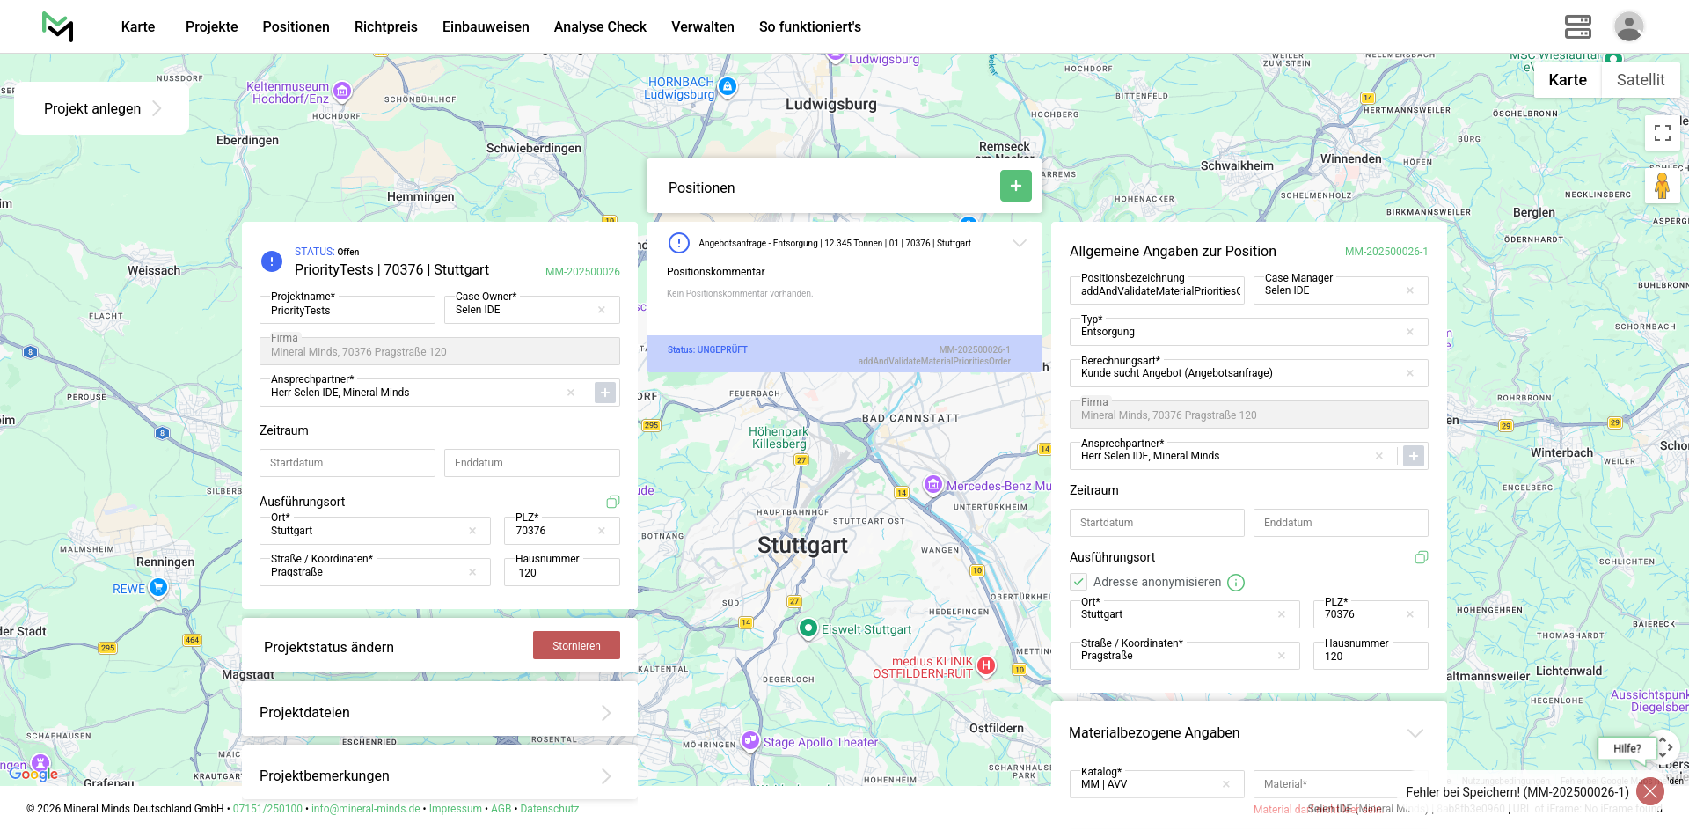Click info icon beside Adresse anonymisieren
Image resolution: width=1689 pixels, height=830 pixels.
pos(1236,583)
